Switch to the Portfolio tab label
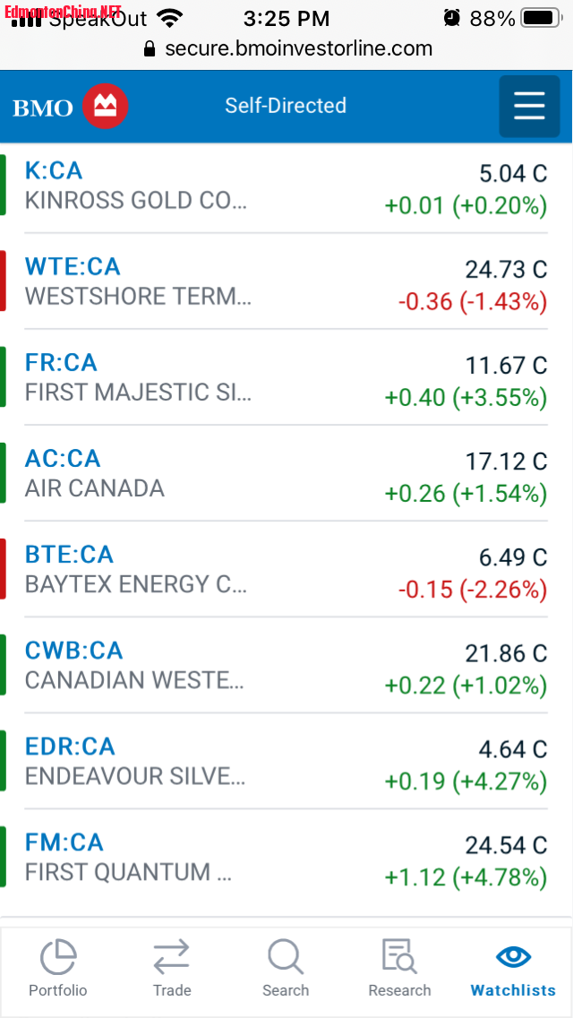 coord(58,990)
